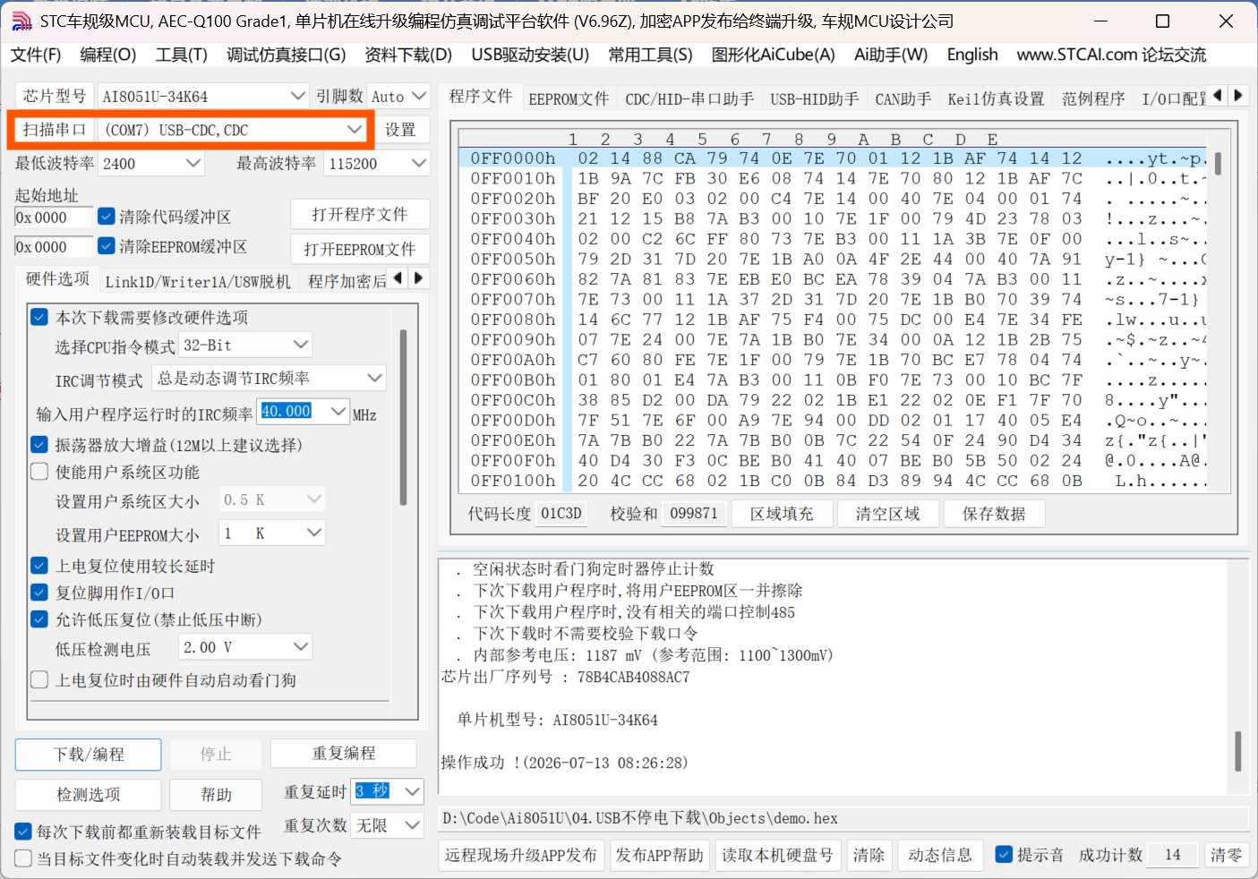Click 保存数据 button
1258x879 pixels.
[994, 514]
